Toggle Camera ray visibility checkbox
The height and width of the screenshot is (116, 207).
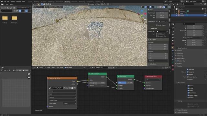(188, 86)
